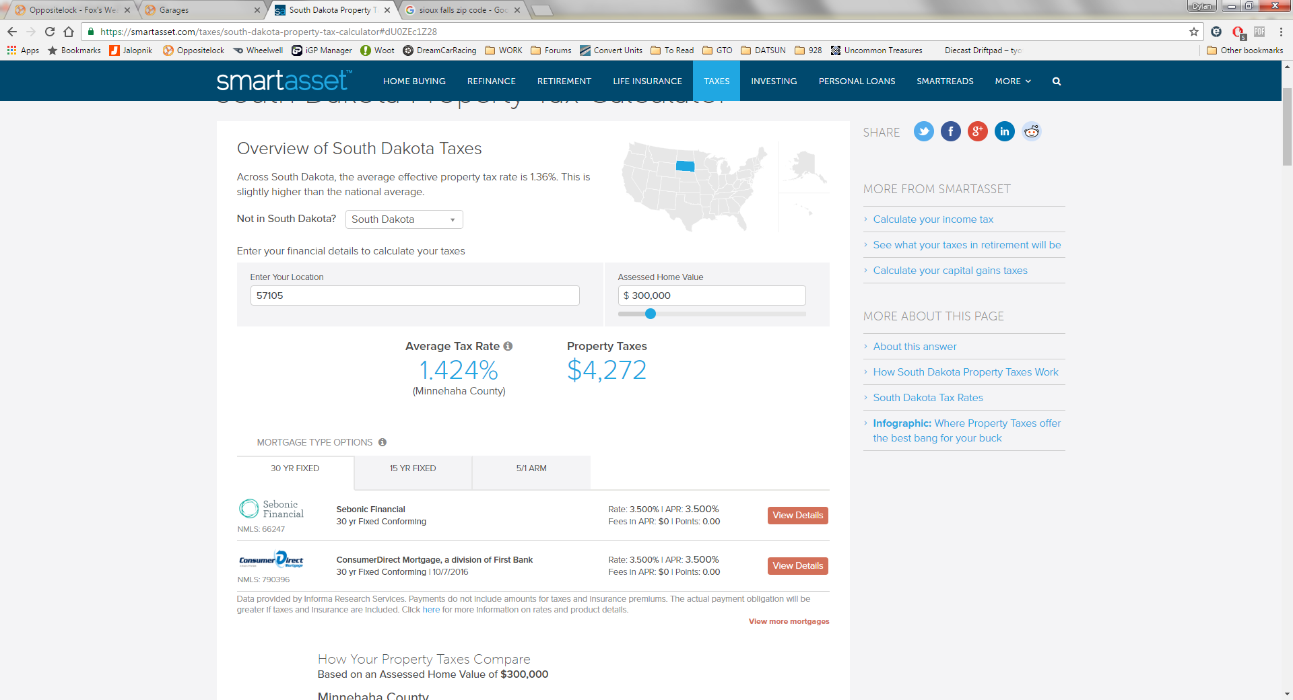Click the browser back arrow
Image resolution: width=1293 pixels, height=700 pixels.
[x=12, y=32]
